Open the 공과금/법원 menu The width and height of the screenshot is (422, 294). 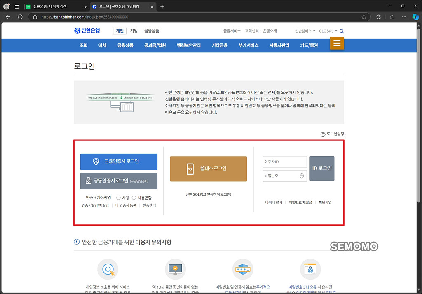pyautogui.click(x=155, y=45)
